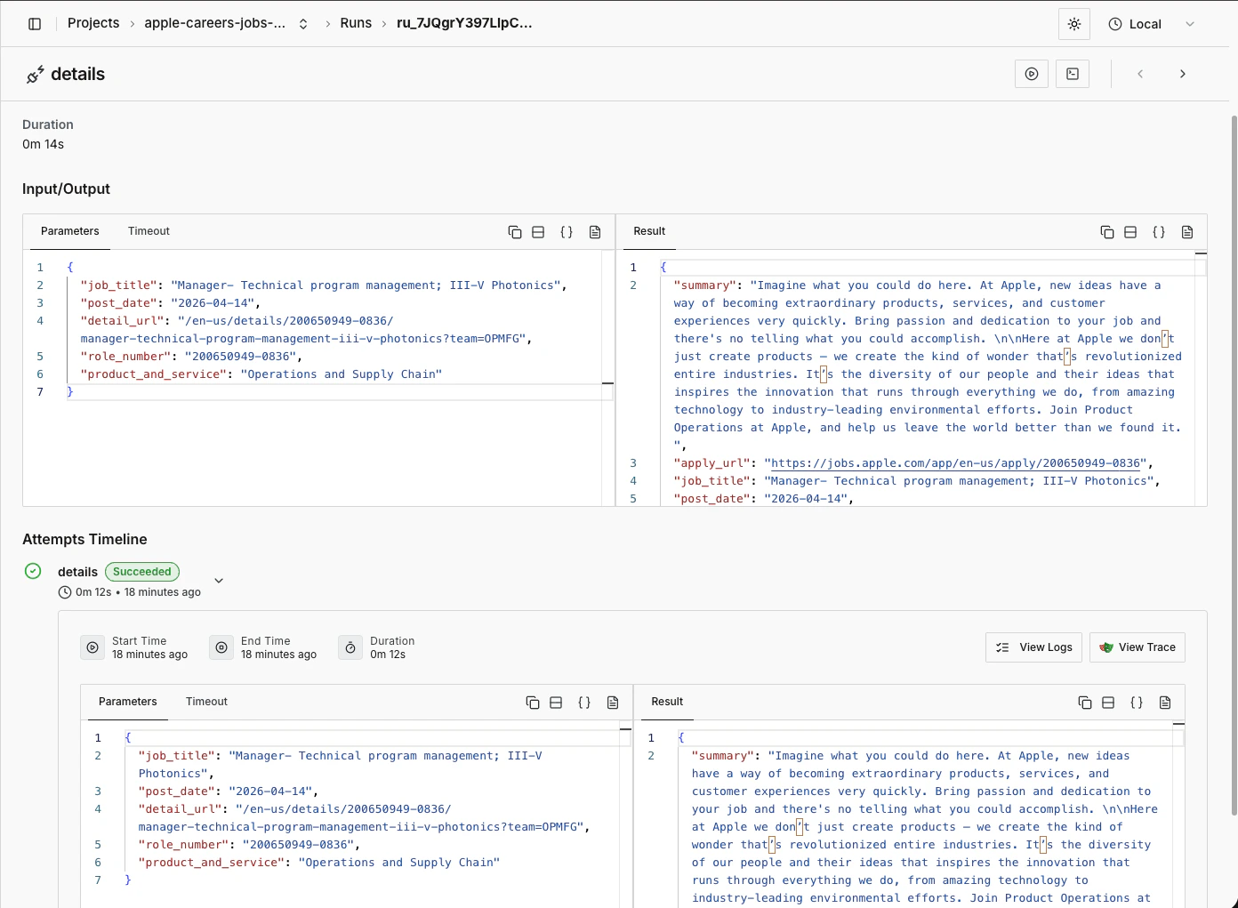Select the Timeout tab under Input/Output
Viewport: 1238px width, 908px height.
(149, 231)
